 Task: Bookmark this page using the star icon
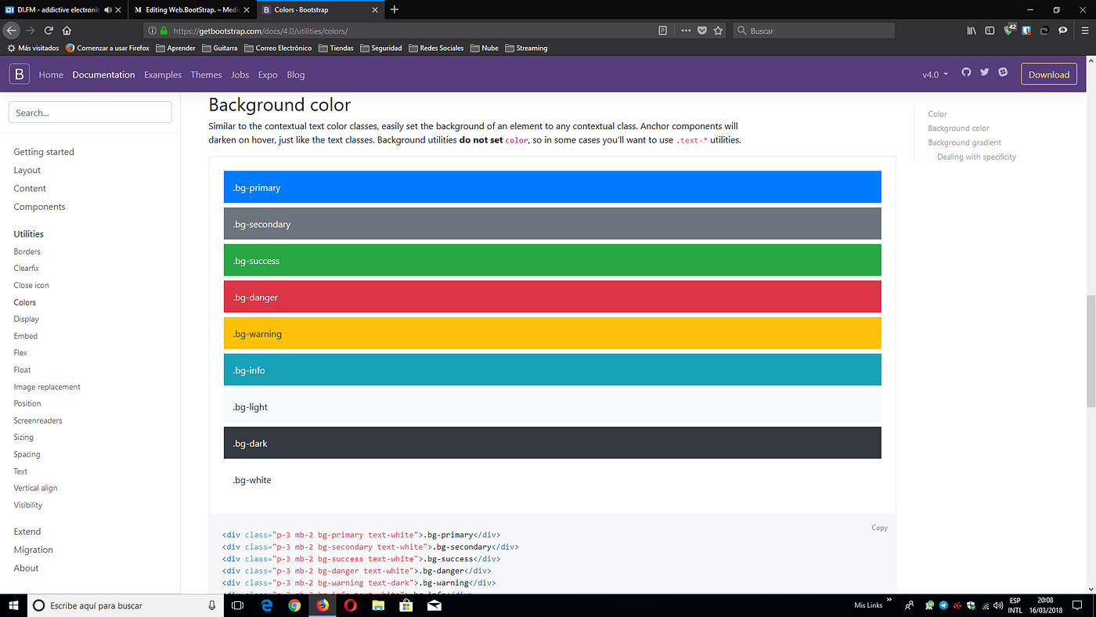[x=718, y=30]
